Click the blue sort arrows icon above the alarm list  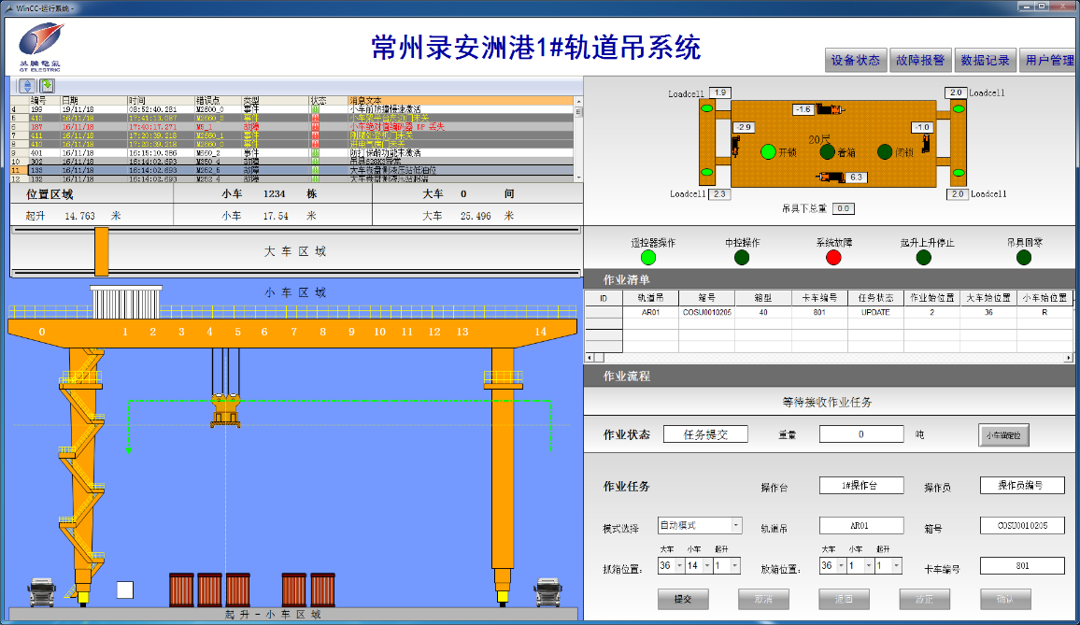click(27, 85)
